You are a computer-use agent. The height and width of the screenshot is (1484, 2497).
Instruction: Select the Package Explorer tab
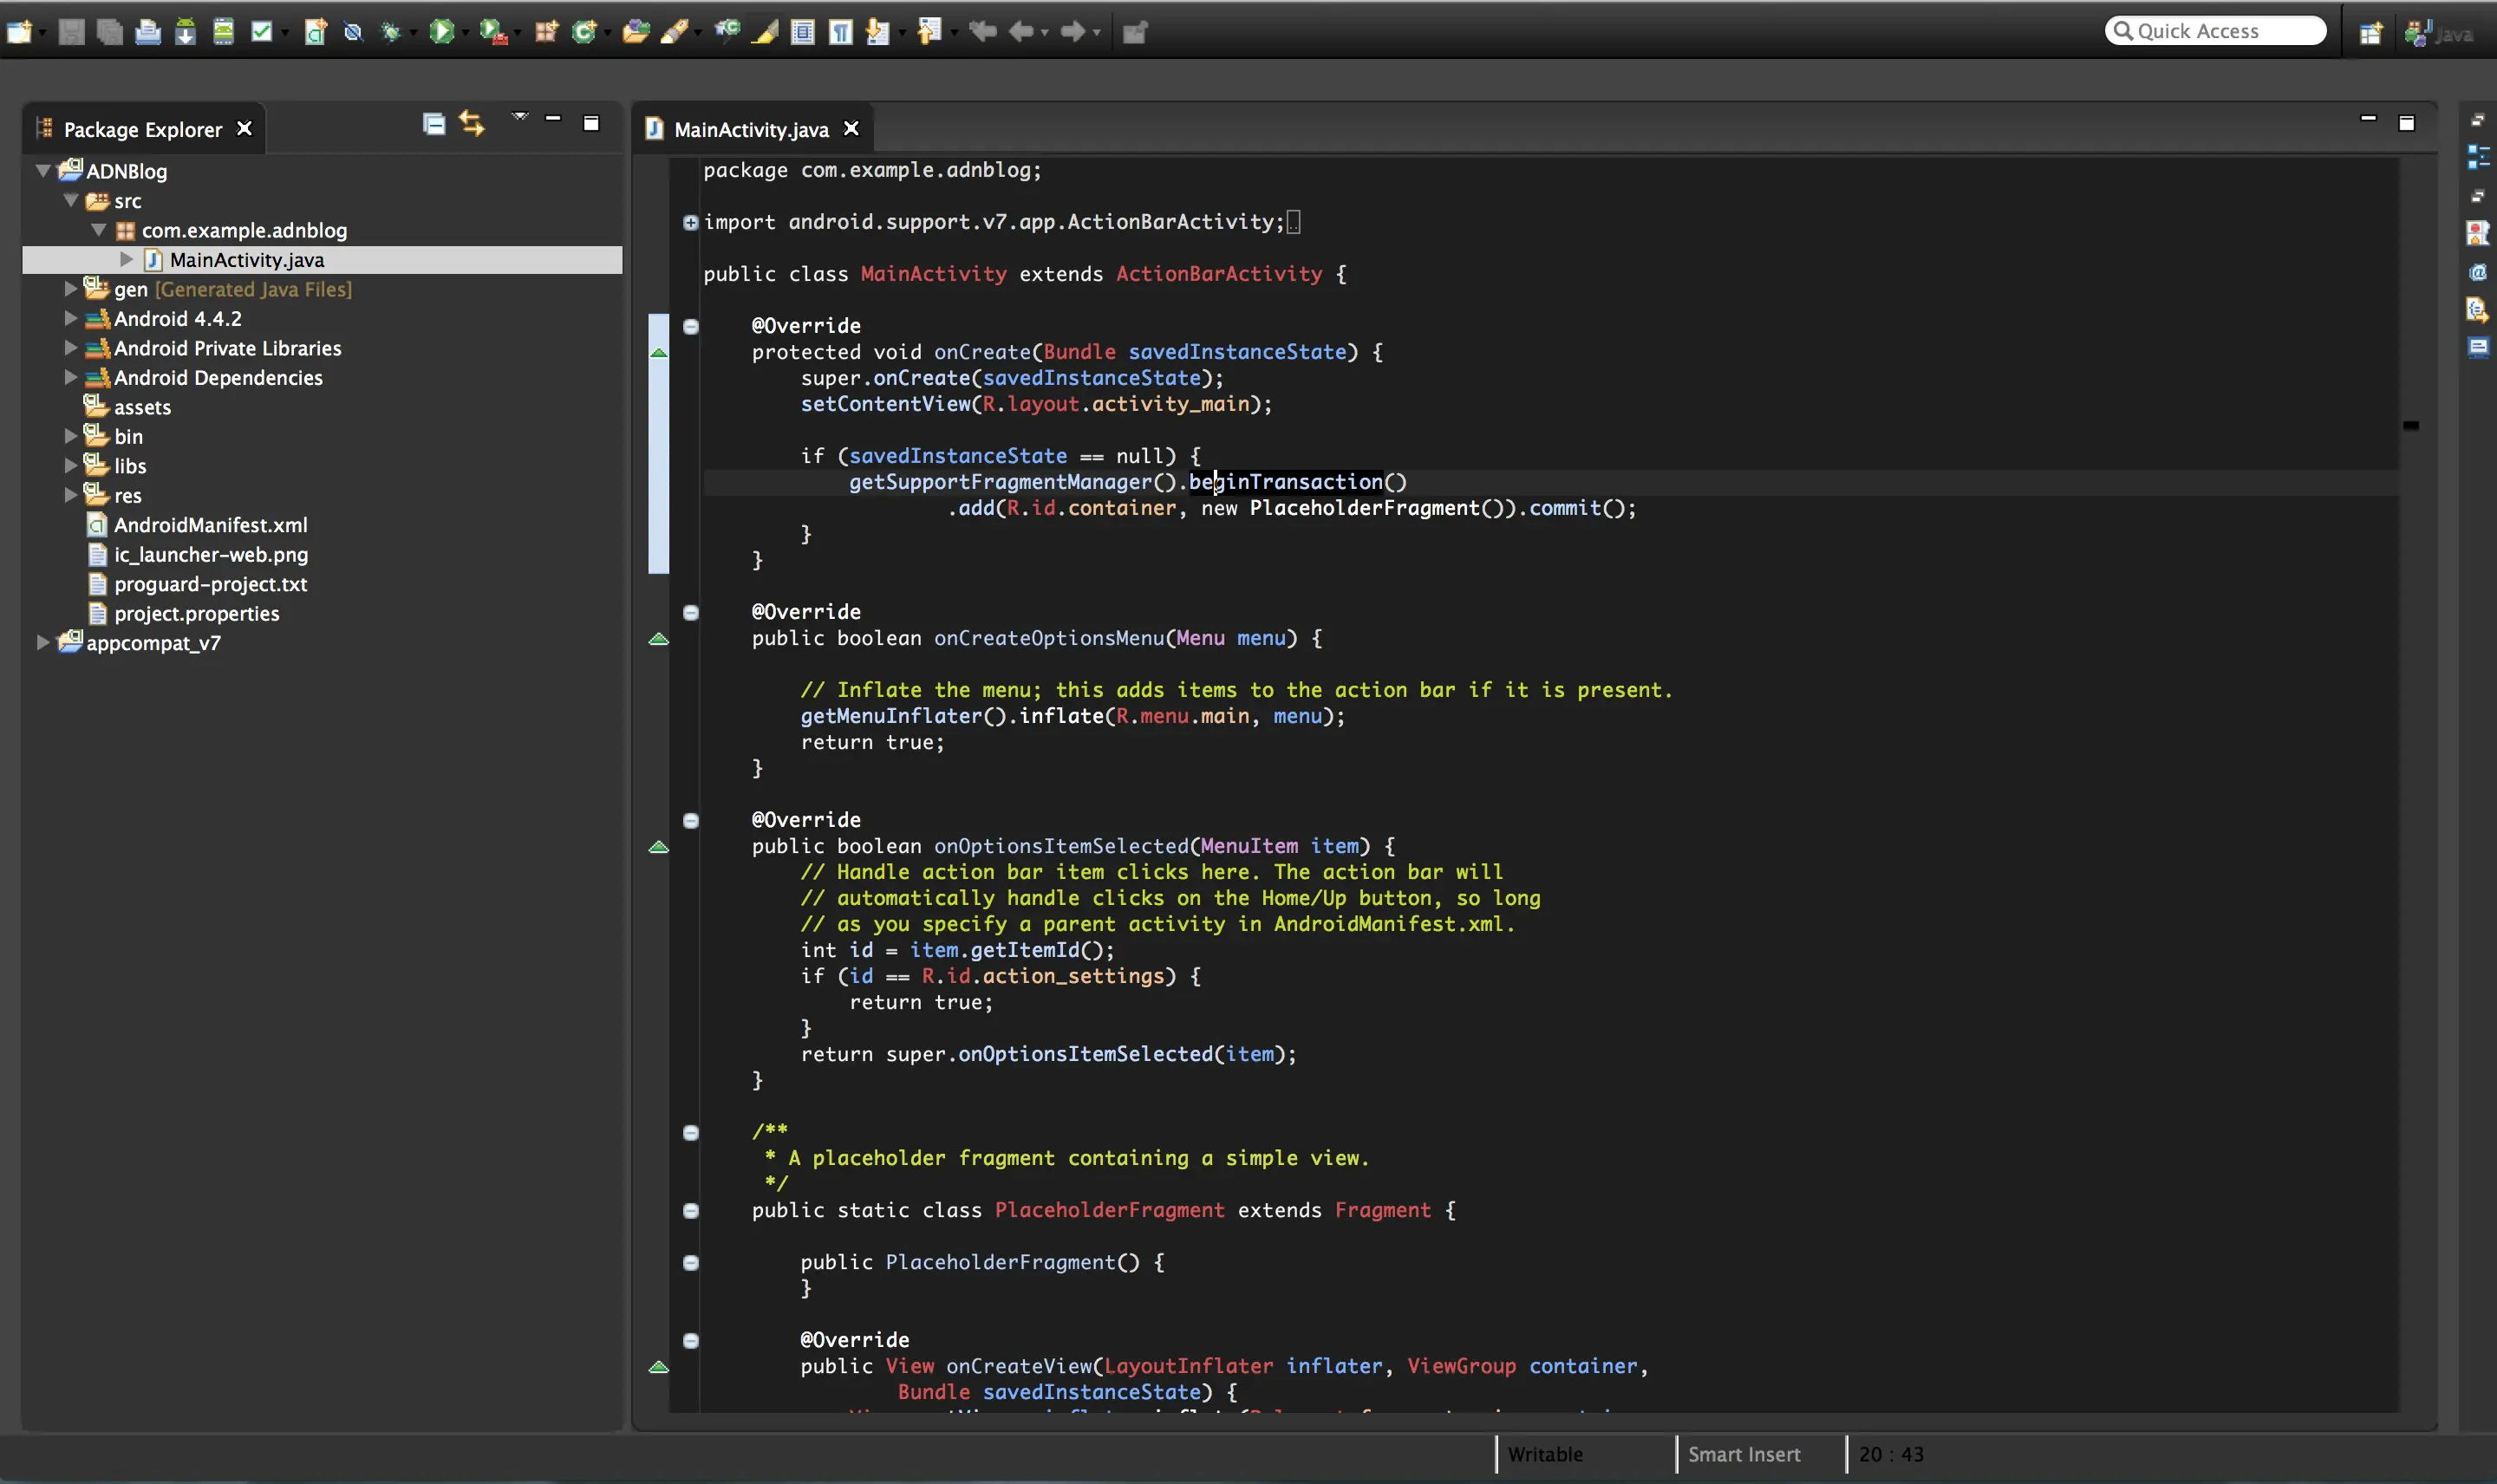click(143, 129)
